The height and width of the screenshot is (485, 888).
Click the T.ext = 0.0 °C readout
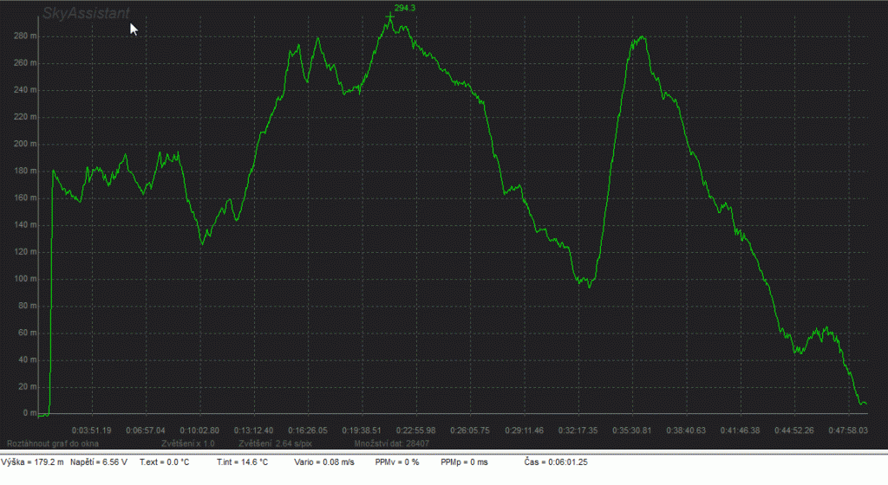click(165, 462)
